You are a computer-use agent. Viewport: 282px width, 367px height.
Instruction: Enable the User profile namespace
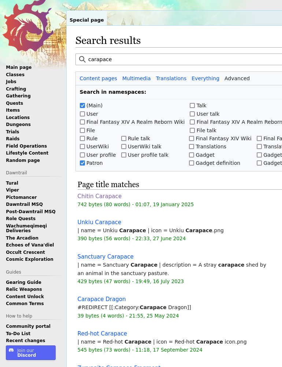point(82,155)
